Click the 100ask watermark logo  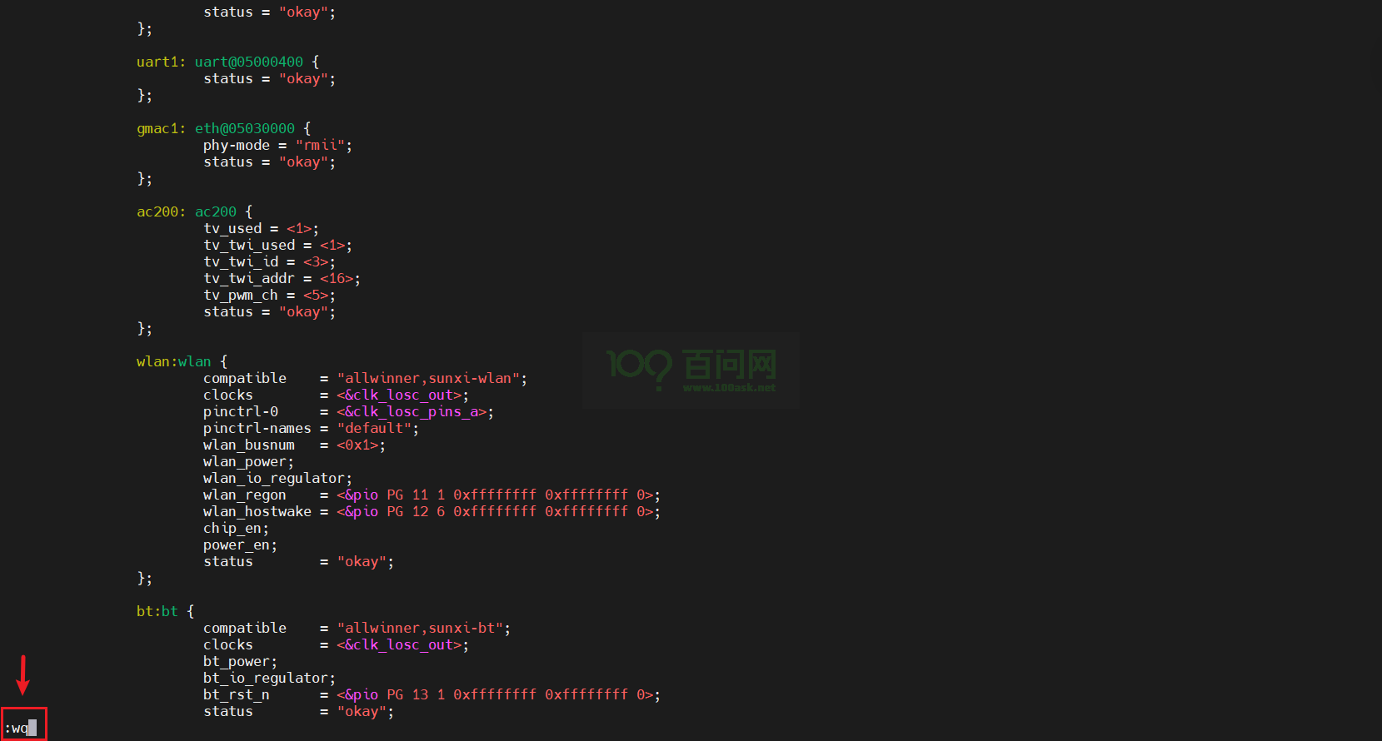tap(691, 370)
